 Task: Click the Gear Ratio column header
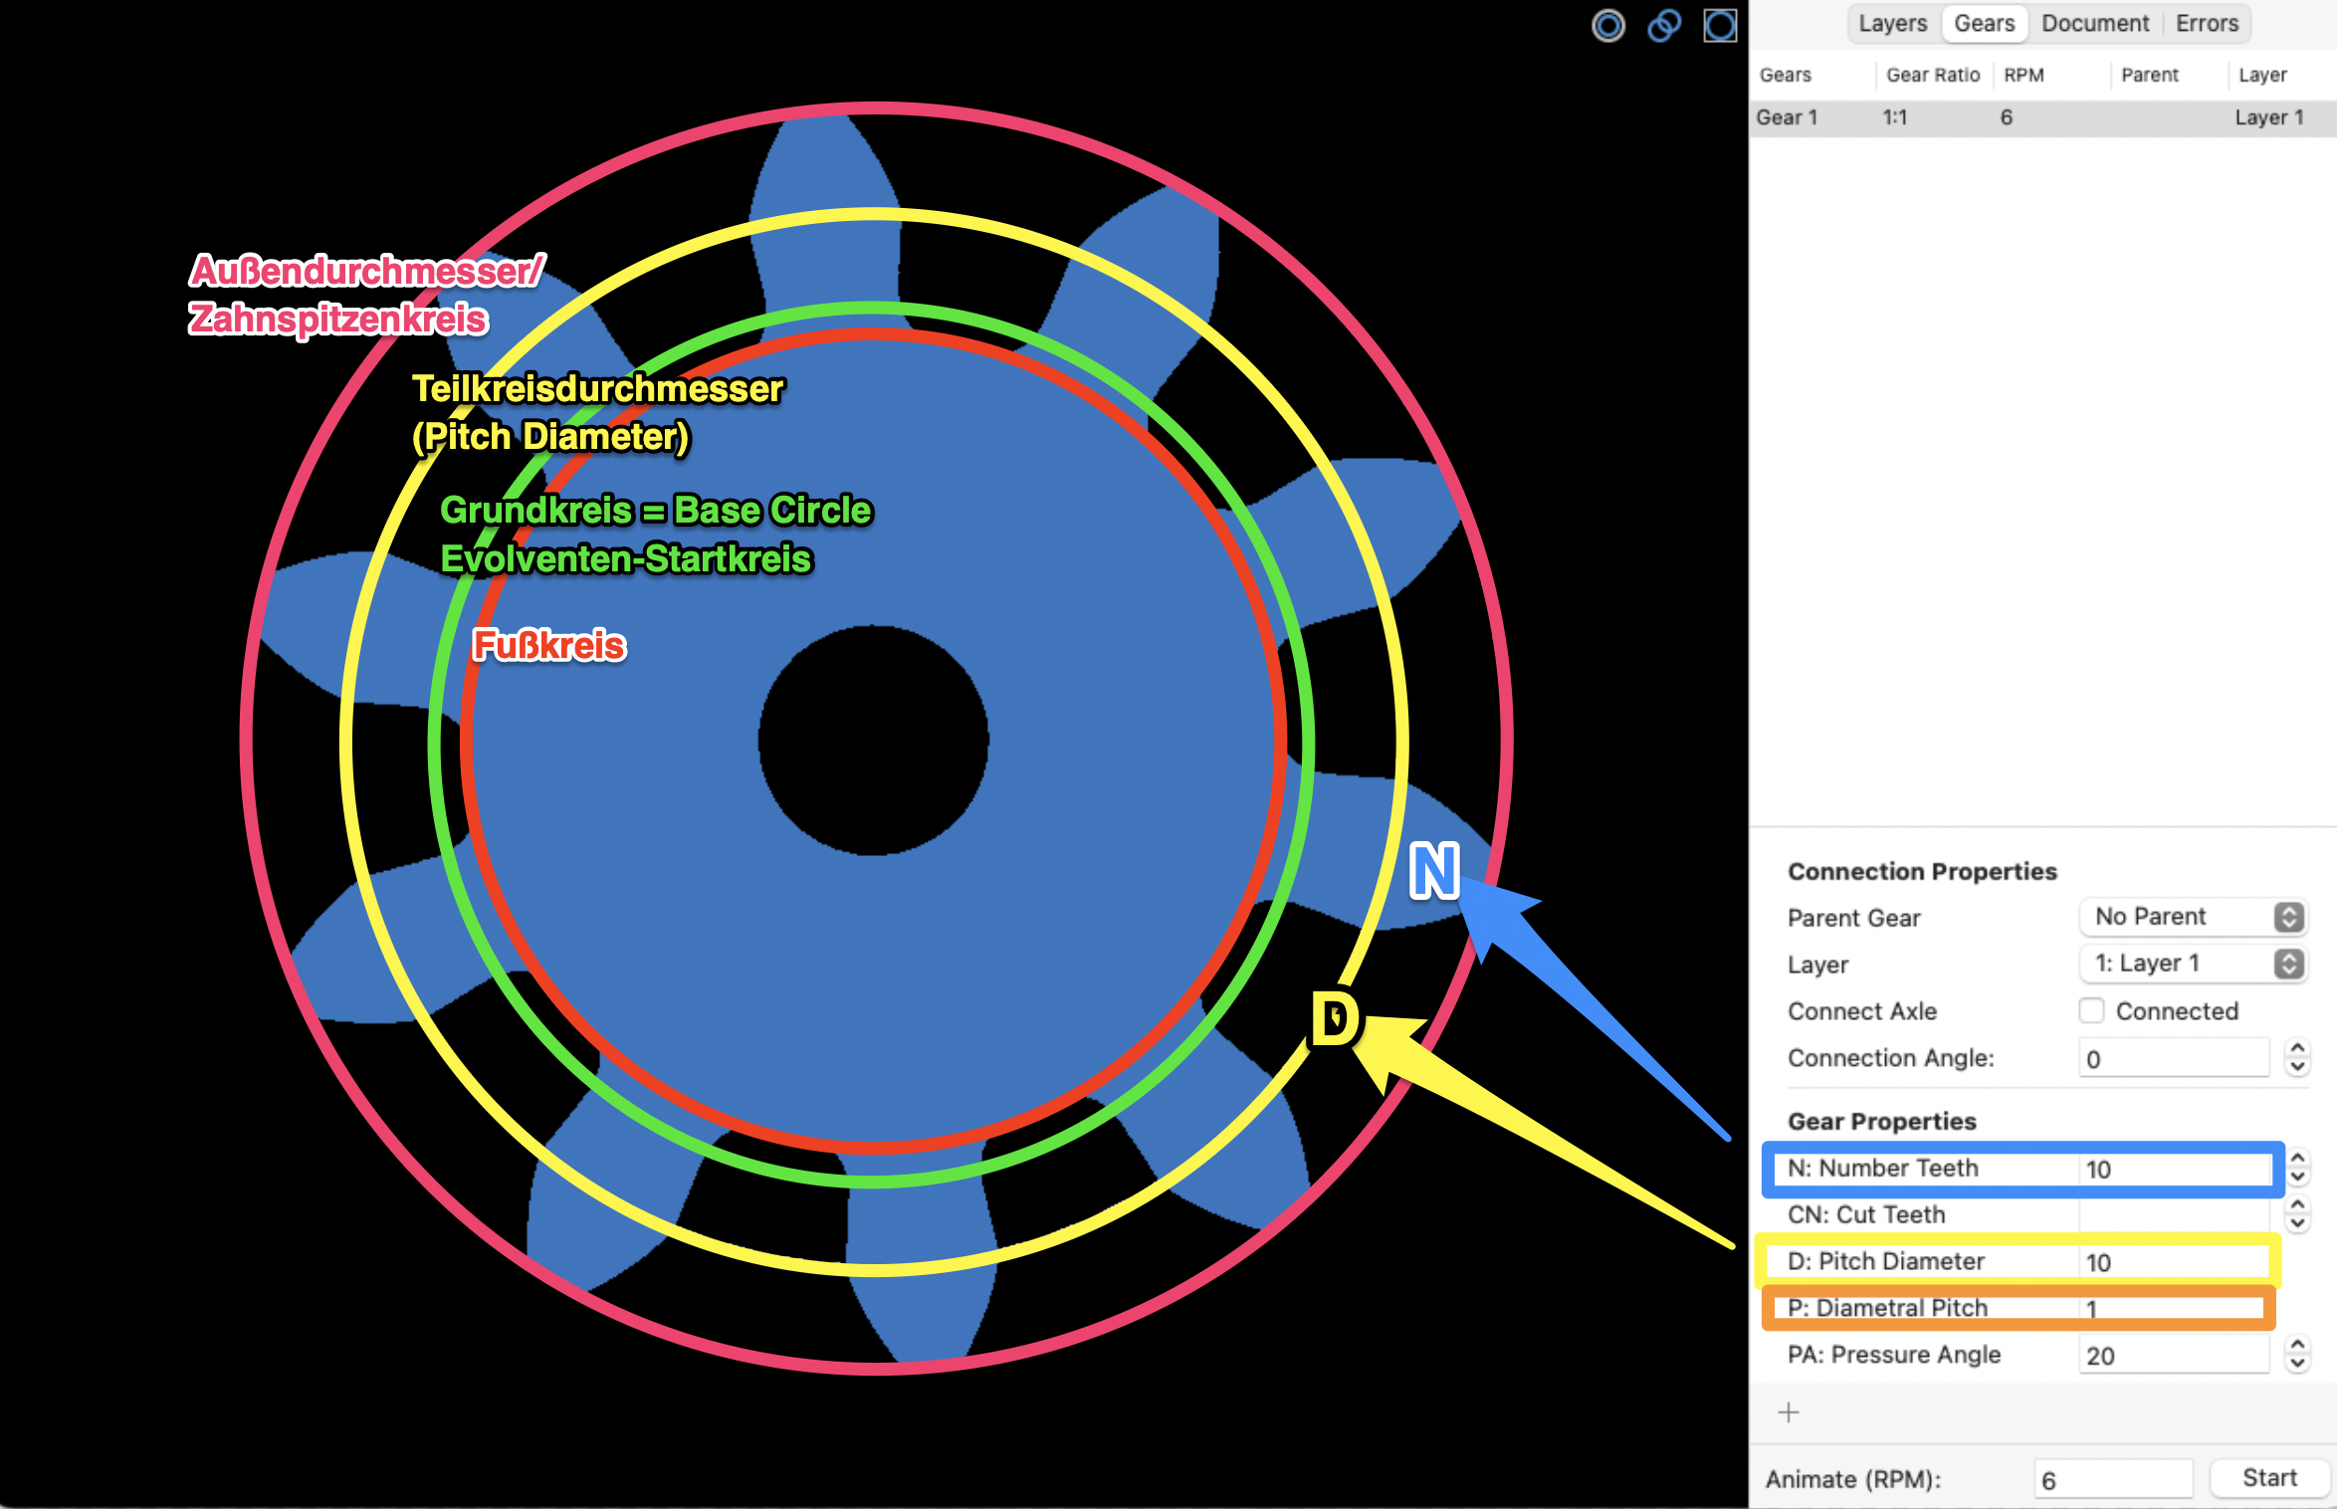coord(1933,76)
